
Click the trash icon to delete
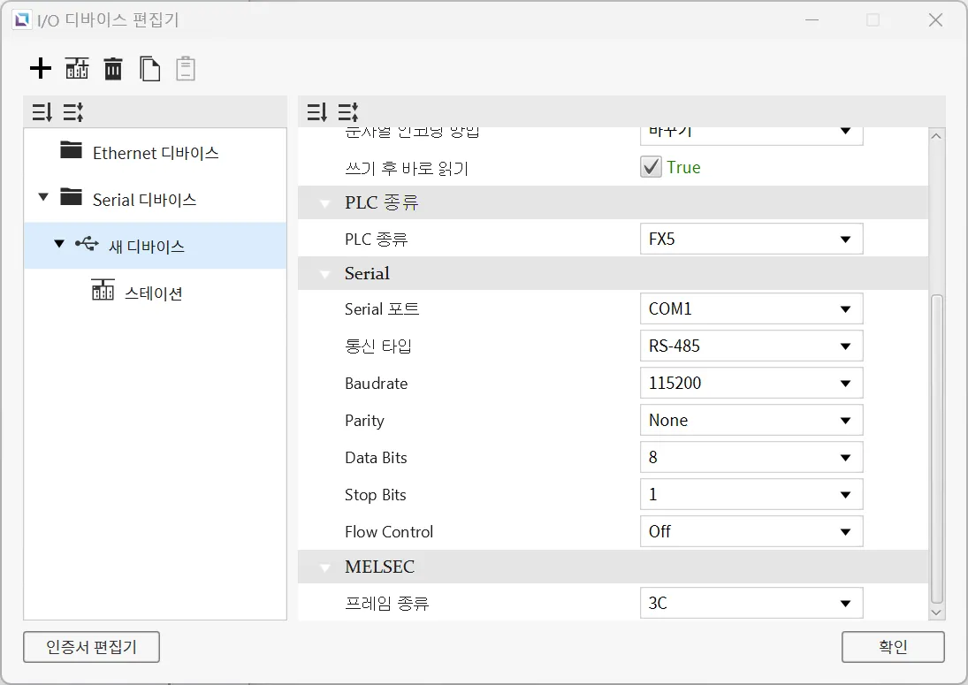click(x=113, y=69)
